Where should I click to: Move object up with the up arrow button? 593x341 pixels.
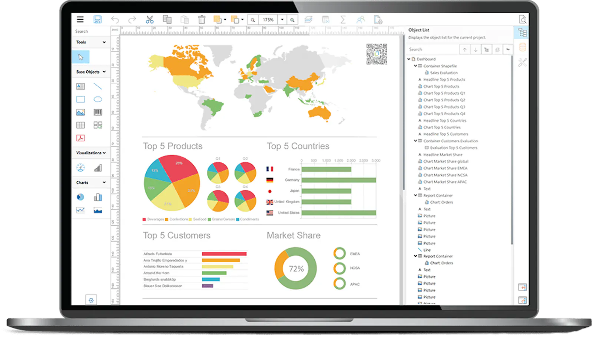(465, 49)
